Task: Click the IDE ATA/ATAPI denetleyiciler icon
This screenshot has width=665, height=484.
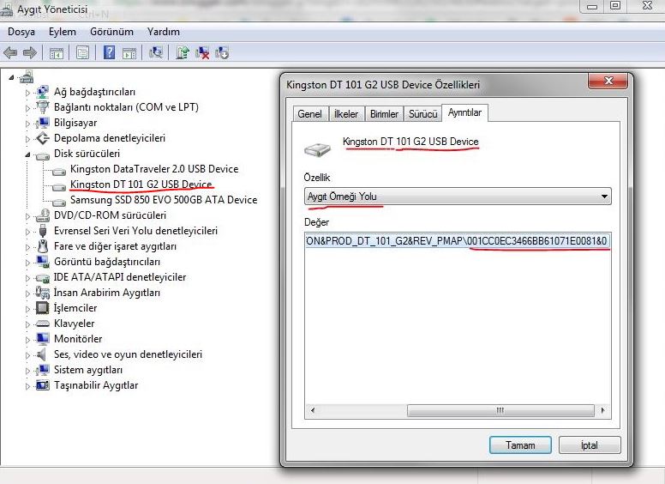Action: point(42,278)
